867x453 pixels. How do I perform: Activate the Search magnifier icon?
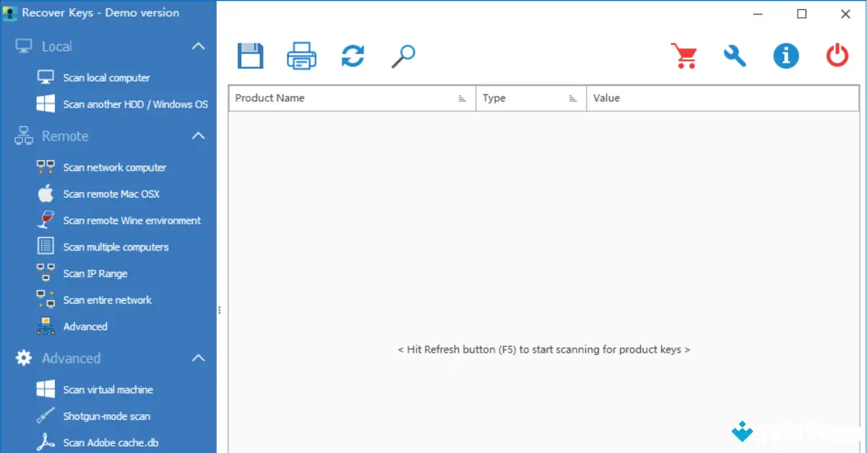(403, 56)
